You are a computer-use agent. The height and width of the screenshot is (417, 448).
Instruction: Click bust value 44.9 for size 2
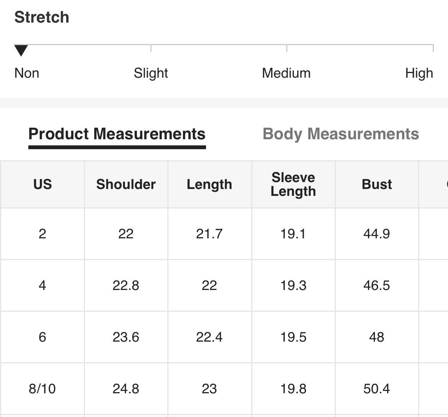point(376,234)
